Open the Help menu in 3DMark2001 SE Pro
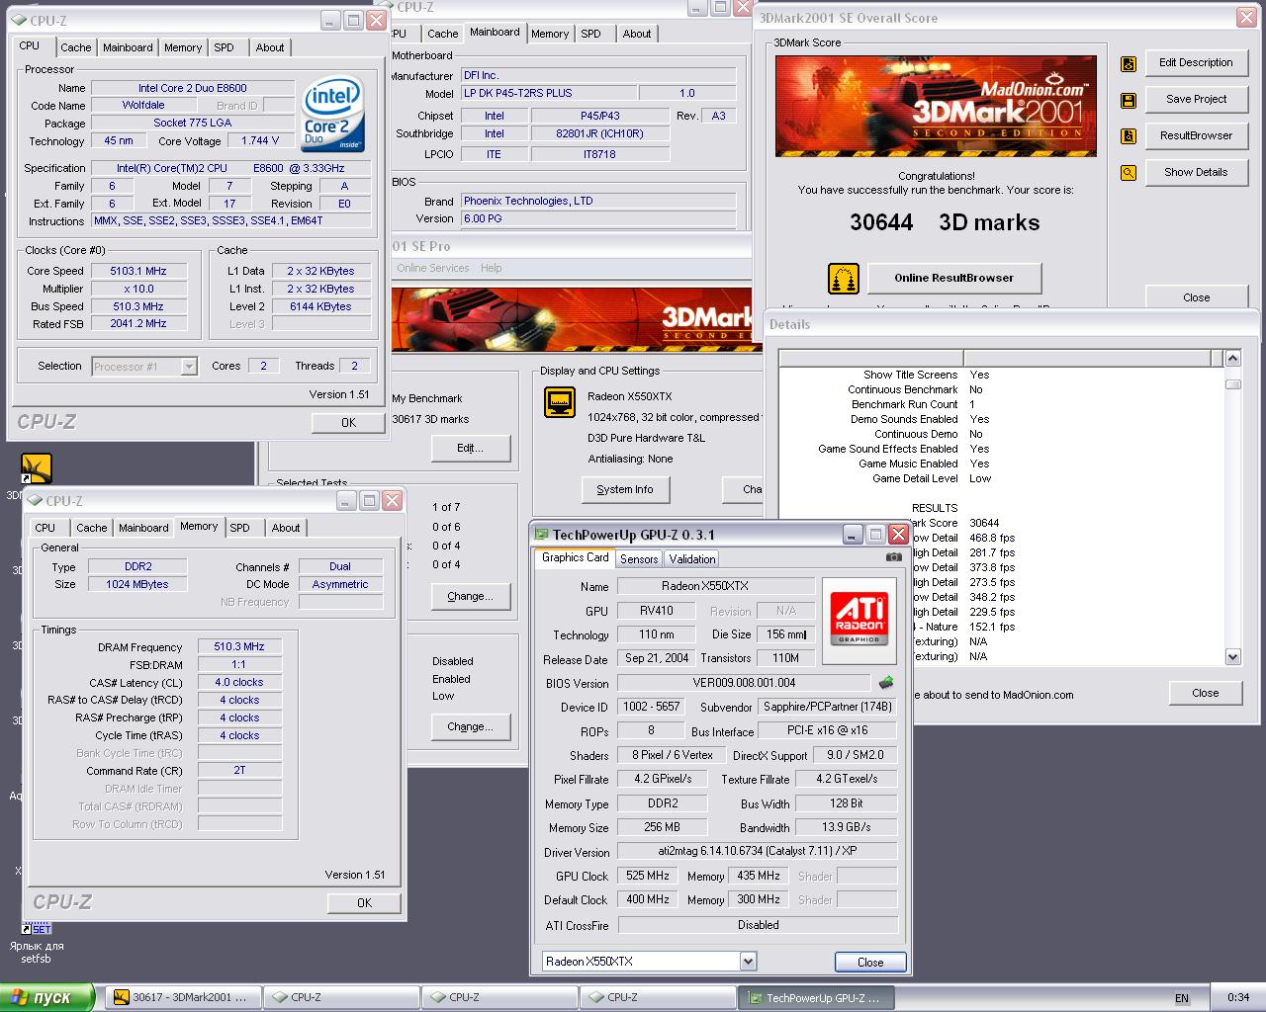 (492, 268)
